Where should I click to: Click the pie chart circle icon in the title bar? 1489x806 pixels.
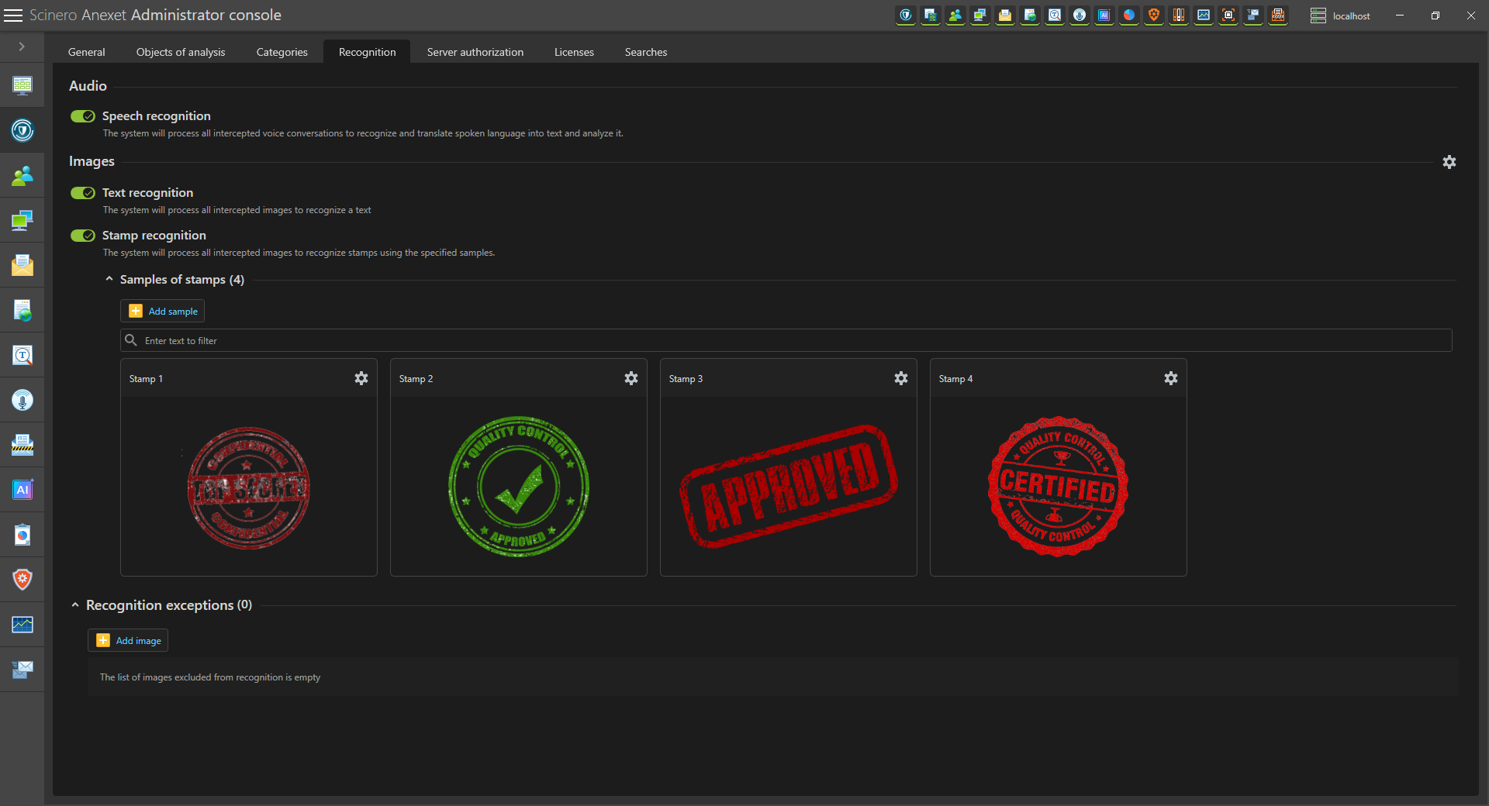click(x=1129, y=15)
